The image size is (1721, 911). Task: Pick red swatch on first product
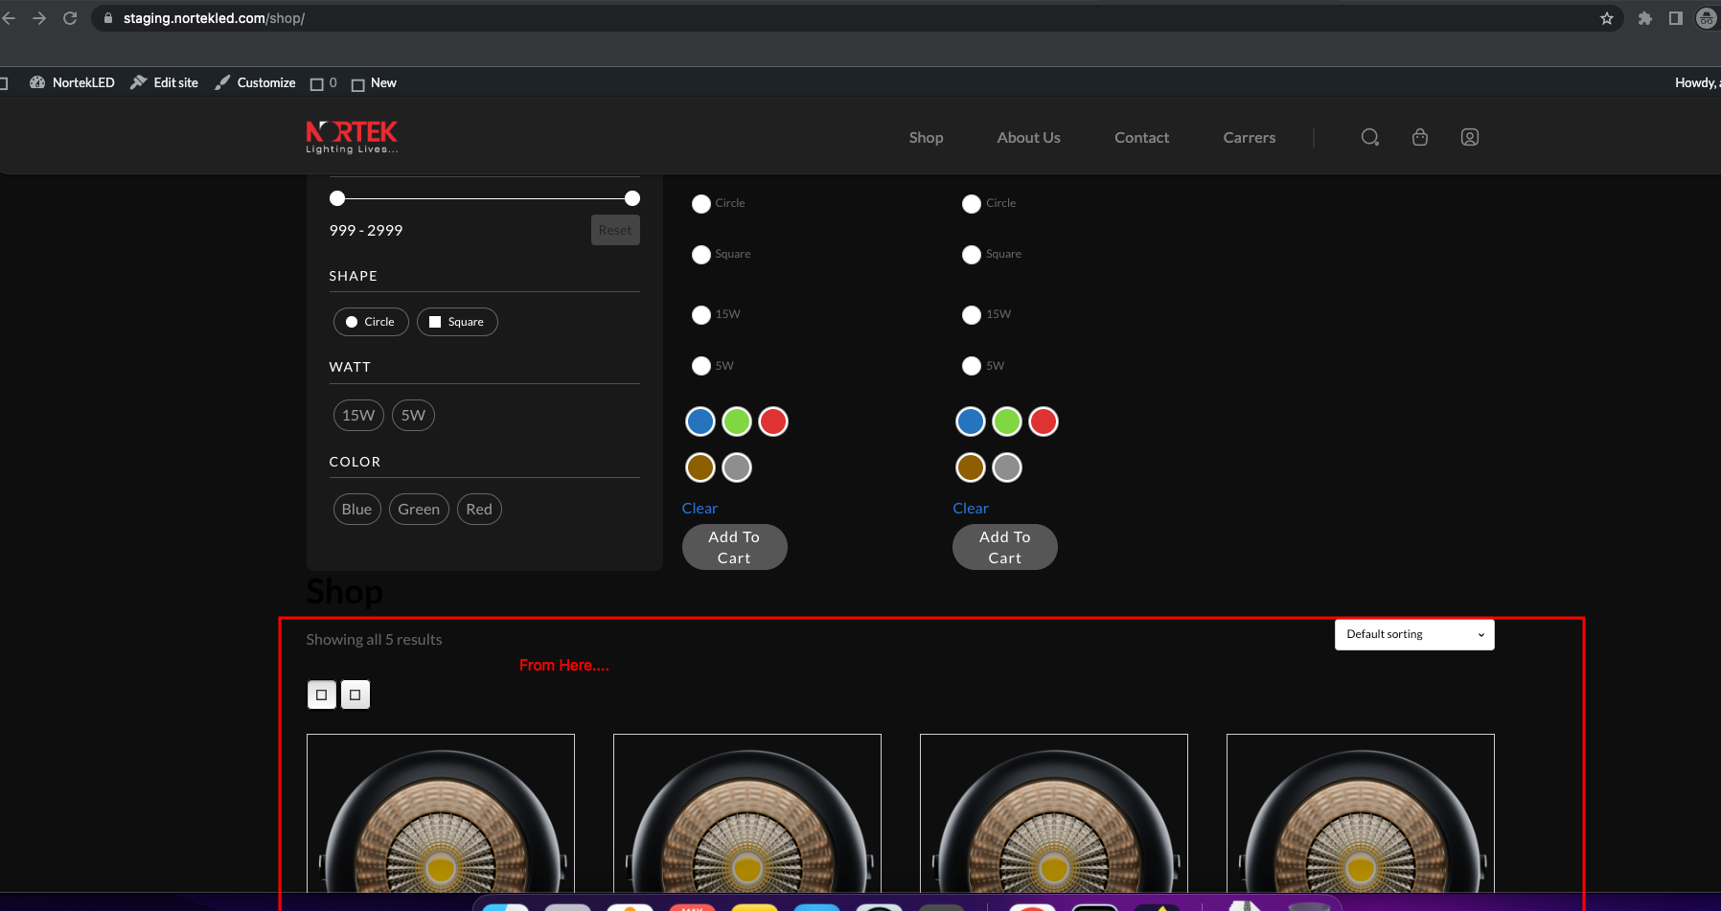(773, 421)
